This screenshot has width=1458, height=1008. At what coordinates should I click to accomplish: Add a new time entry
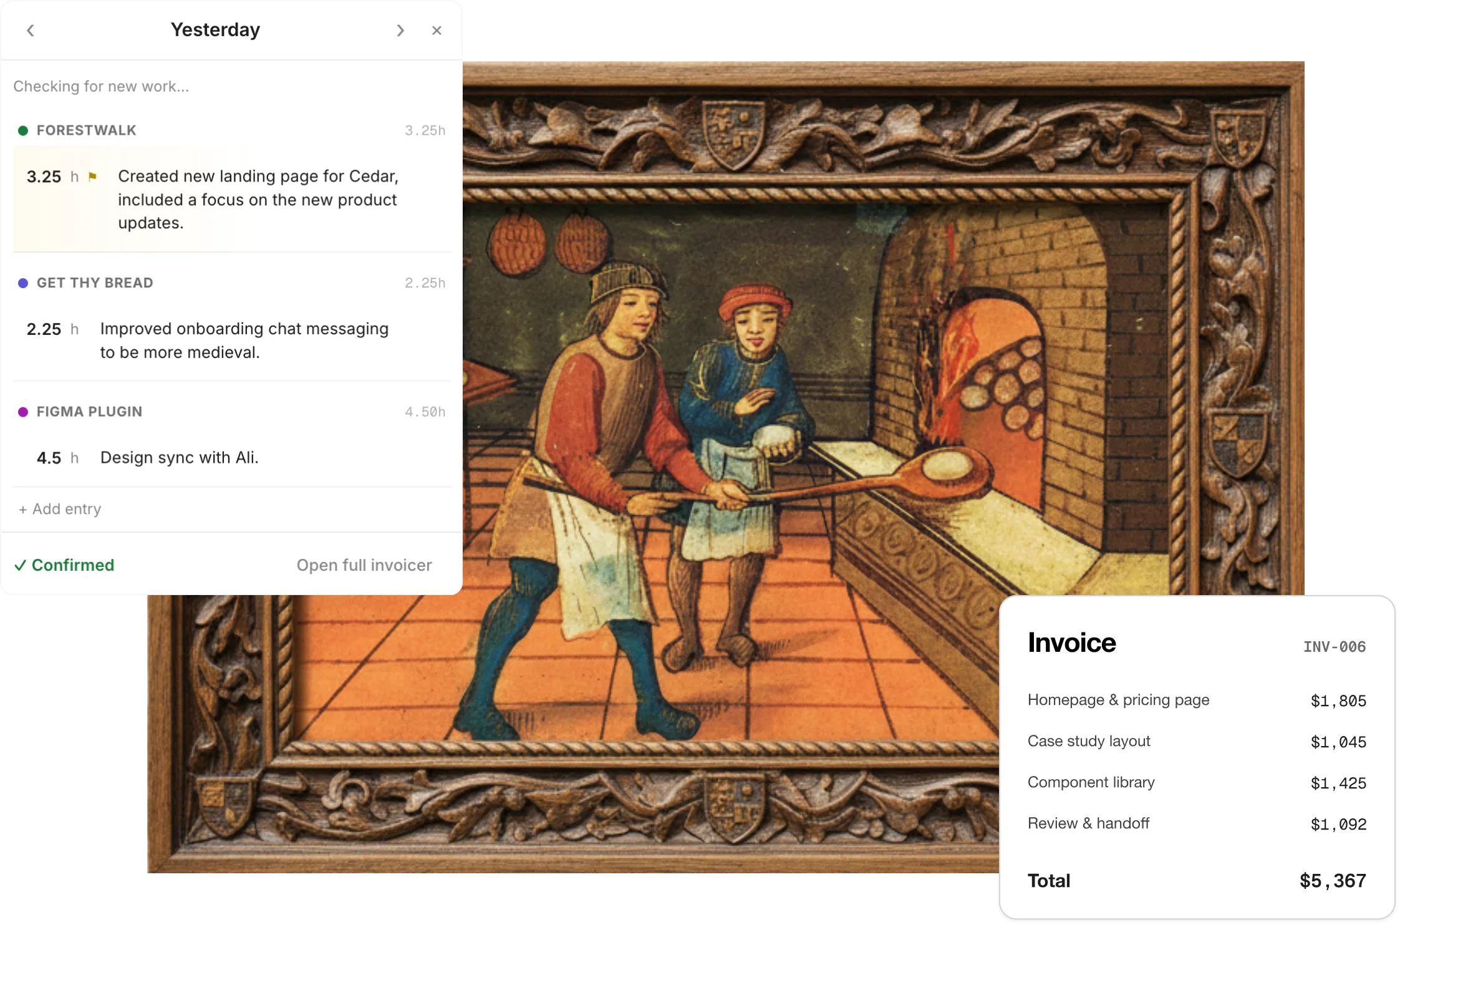click(60, 510)
